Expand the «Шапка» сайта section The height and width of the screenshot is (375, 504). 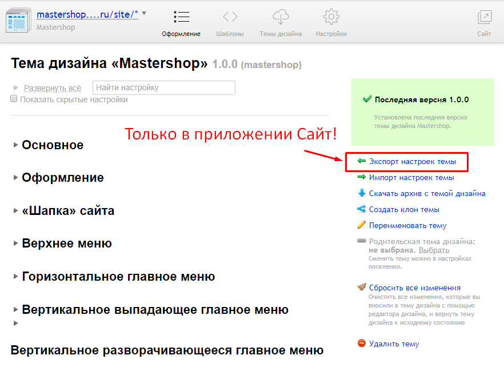68,211
